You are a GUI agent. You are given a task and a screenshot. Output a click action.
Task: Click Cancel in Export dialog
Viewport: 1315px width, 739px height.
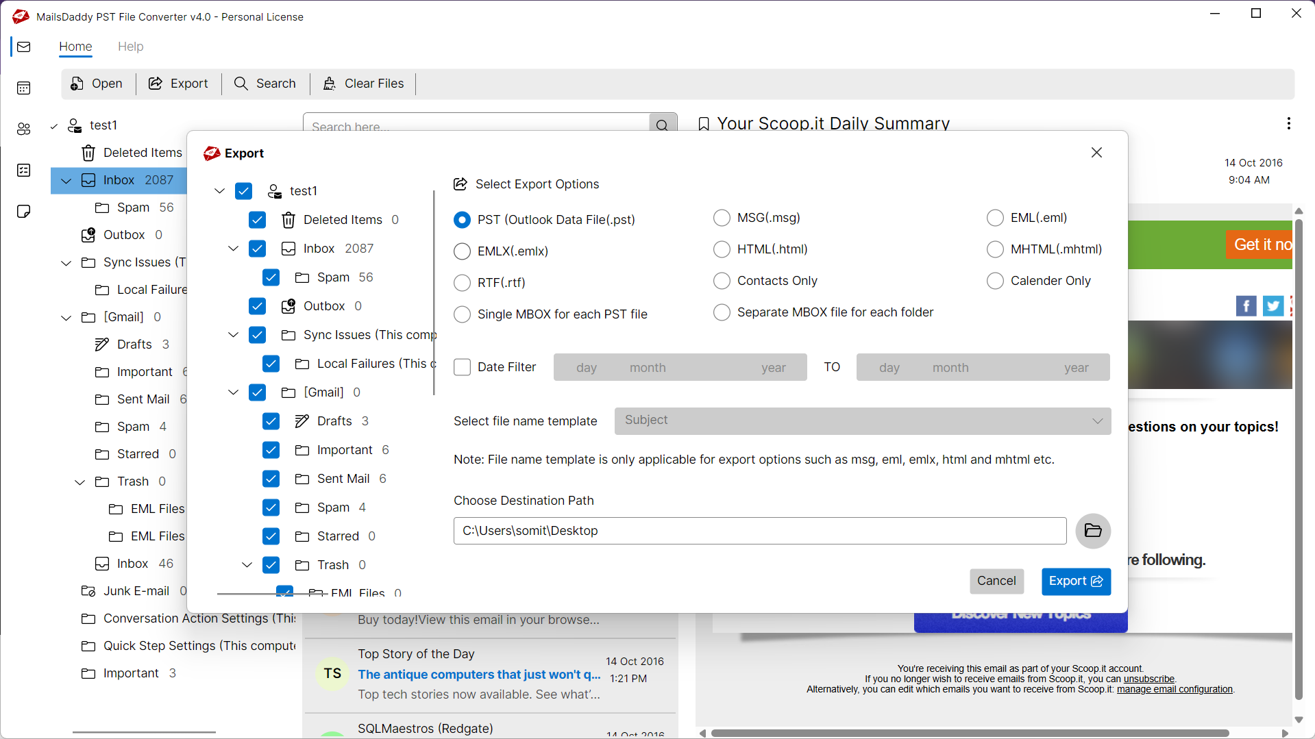[x=996, y=581]
